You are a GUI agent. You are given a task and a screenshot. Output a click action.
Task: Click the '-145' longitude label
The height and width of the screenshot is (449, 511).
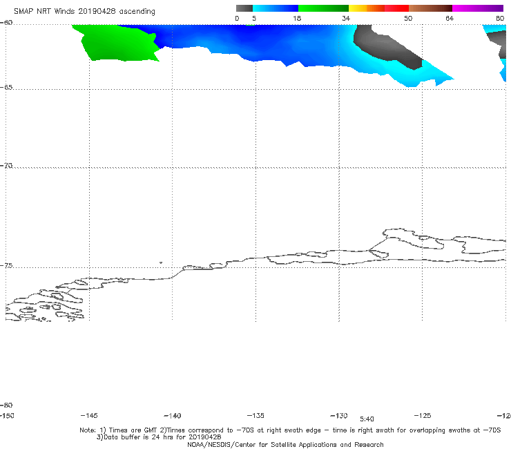click(x=89, y=416)
